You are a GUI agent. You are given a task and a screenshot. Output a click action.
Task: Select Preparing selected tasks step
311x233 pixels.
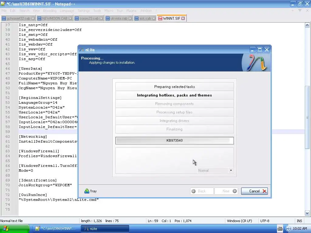tap(175, 86)
